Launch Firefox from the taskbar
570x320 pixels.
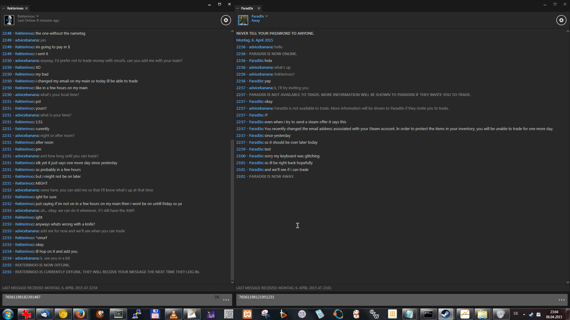tap(80, 314)
